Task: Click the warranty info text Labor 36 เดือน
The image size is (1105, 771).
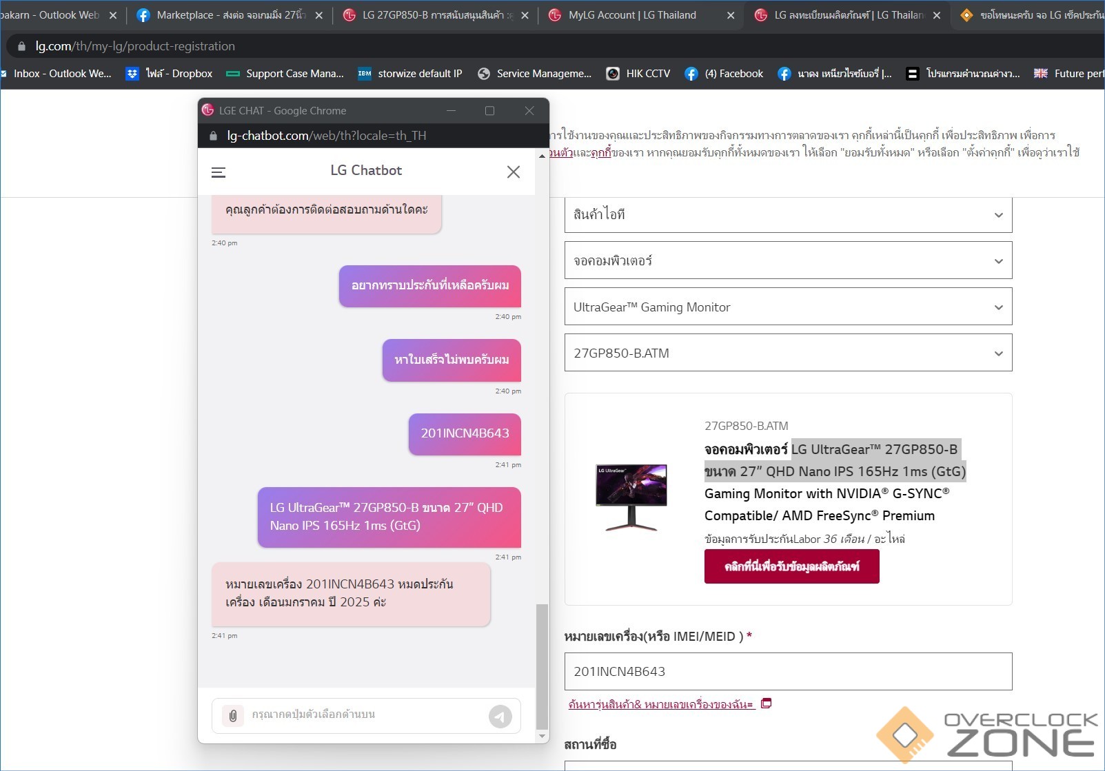Action: 804,539
